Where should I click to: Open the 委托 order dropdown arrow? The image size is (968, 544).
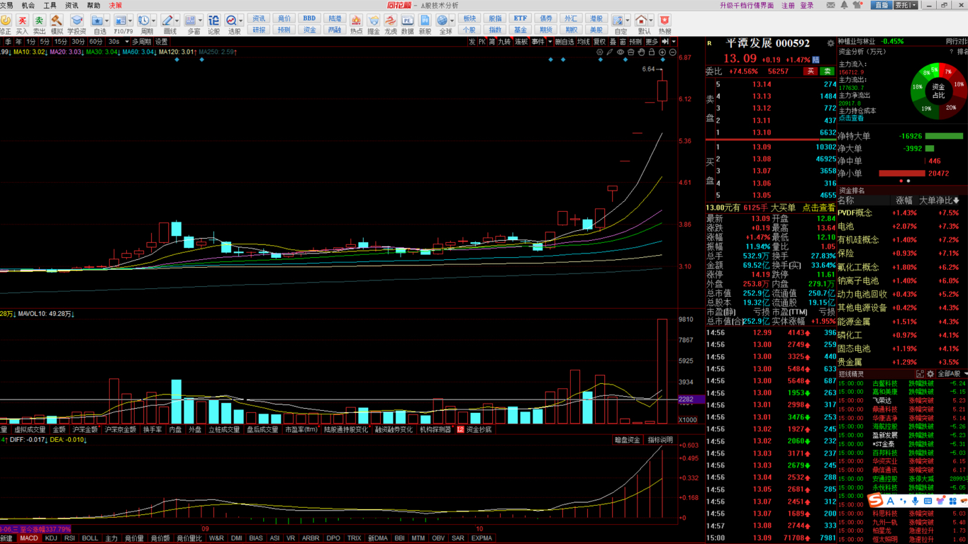[914, 6]
